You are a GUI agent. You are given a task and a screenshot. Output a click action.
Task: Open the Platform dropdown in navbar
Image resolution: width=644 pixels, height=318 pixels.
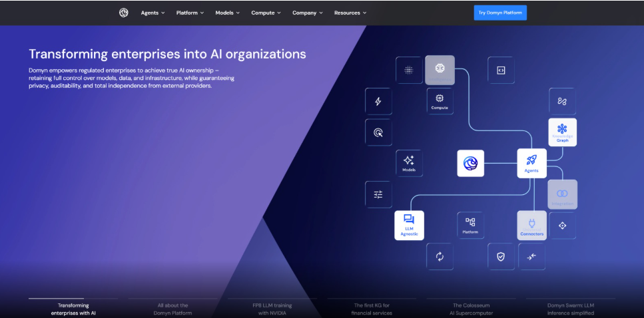coord(190,13)
